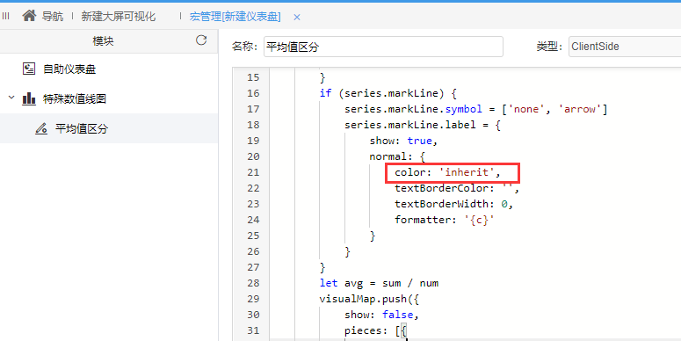Collapse the 特殊数值线图 tree node
Viewport: 681px width, 341px height.
tap(11, 98)
